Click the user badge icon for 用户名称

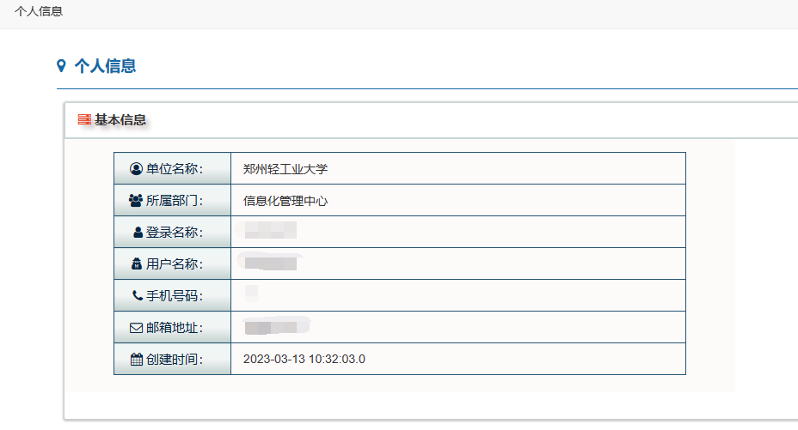(x=137, y=264)
